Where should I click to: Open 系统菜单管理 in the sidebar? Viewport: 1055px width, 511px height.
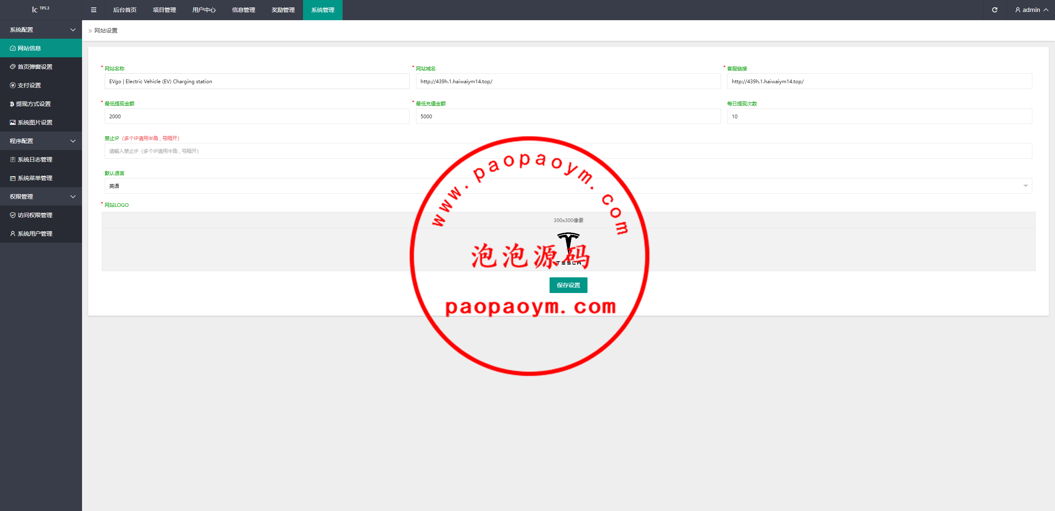coord(41,178)
